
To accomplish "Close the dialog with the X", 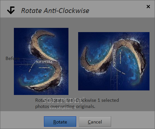I will click(x=148, y=6).
